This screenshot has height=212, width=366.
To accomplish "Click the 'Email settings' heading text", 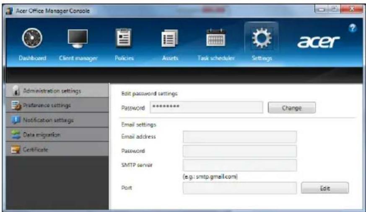I will click(139, 125).
